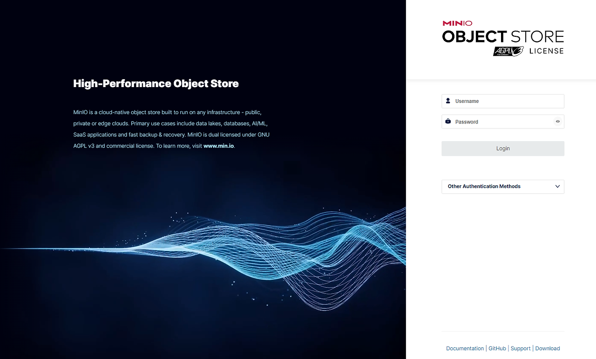Click the Login button

(503, 149)
